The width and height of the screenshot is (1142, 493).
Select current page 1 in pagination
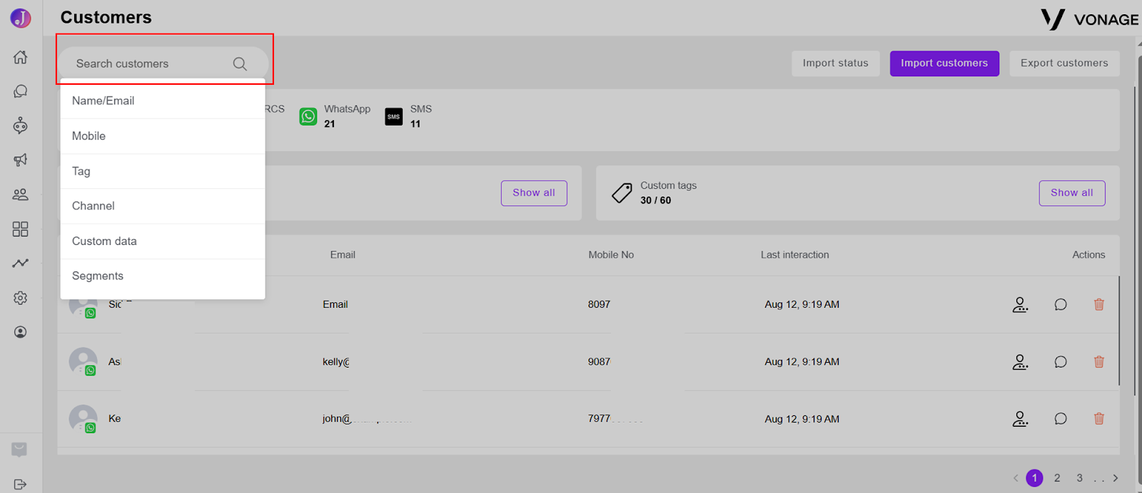(x=1034, y=478)
